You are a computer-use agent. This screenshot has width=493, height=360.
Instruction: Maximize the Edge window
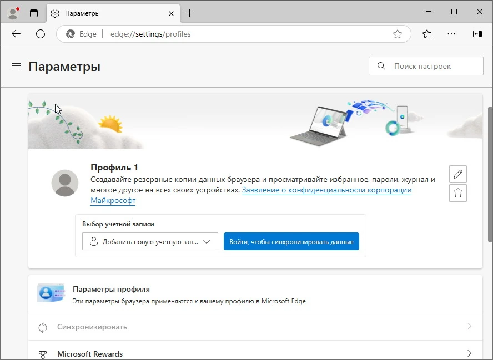tap(454, 12)
